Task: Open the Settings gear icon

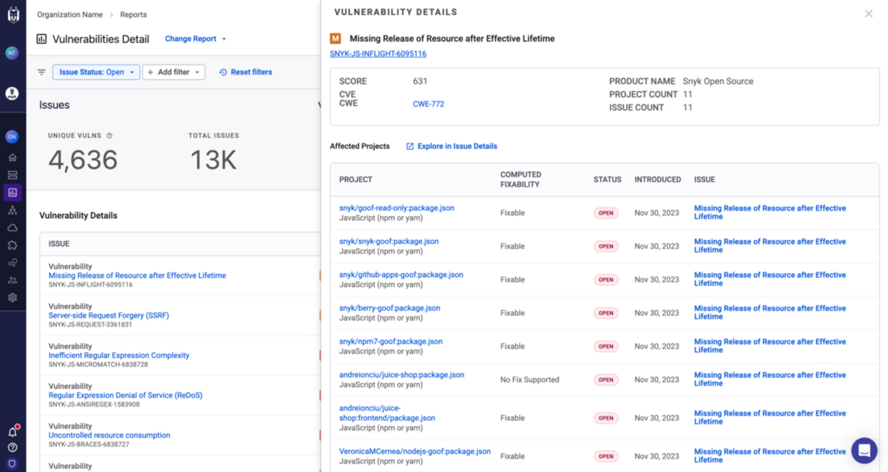Action: point(12,297)
